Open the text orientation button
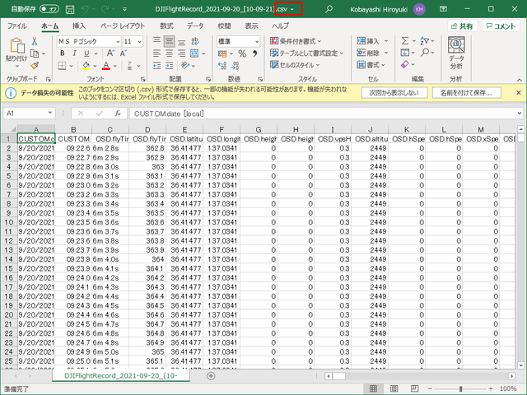The height and width of the screenshot is (395, 527). point(185,66)
